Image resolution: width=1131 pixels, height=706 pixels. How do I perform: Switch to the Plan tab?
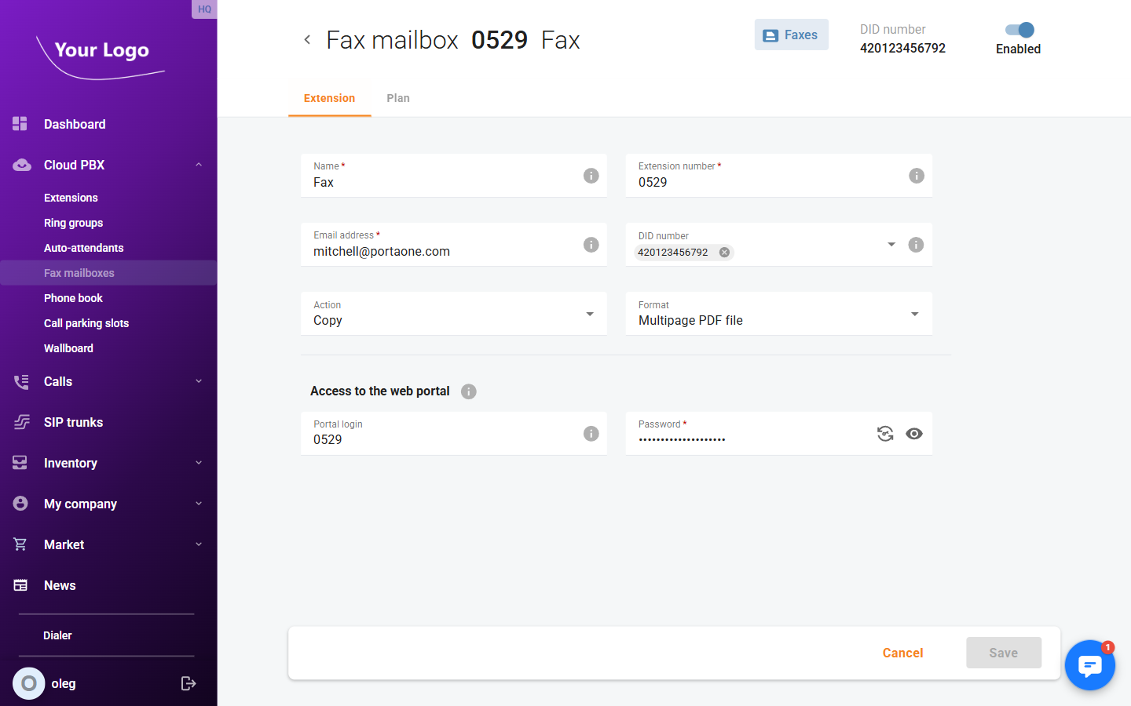click(398, 98)
